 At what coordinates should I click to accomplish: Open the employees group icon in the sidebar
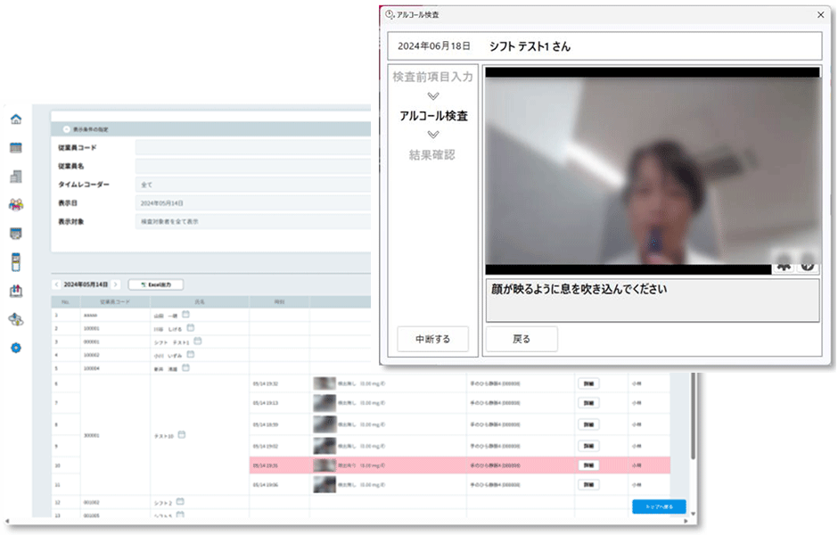click(15, 205)
